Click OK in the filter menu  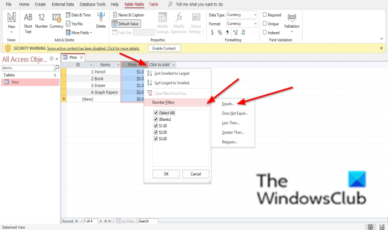166,174
